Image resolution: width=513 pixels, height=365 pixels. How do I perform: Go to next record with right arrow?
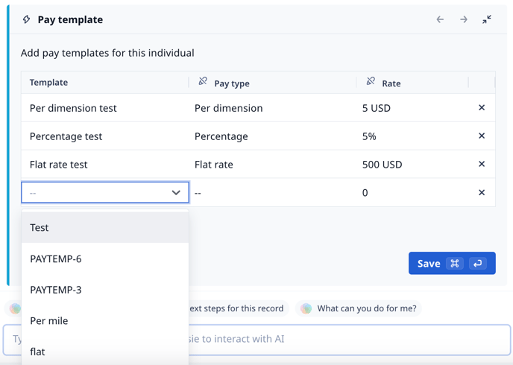464,19
